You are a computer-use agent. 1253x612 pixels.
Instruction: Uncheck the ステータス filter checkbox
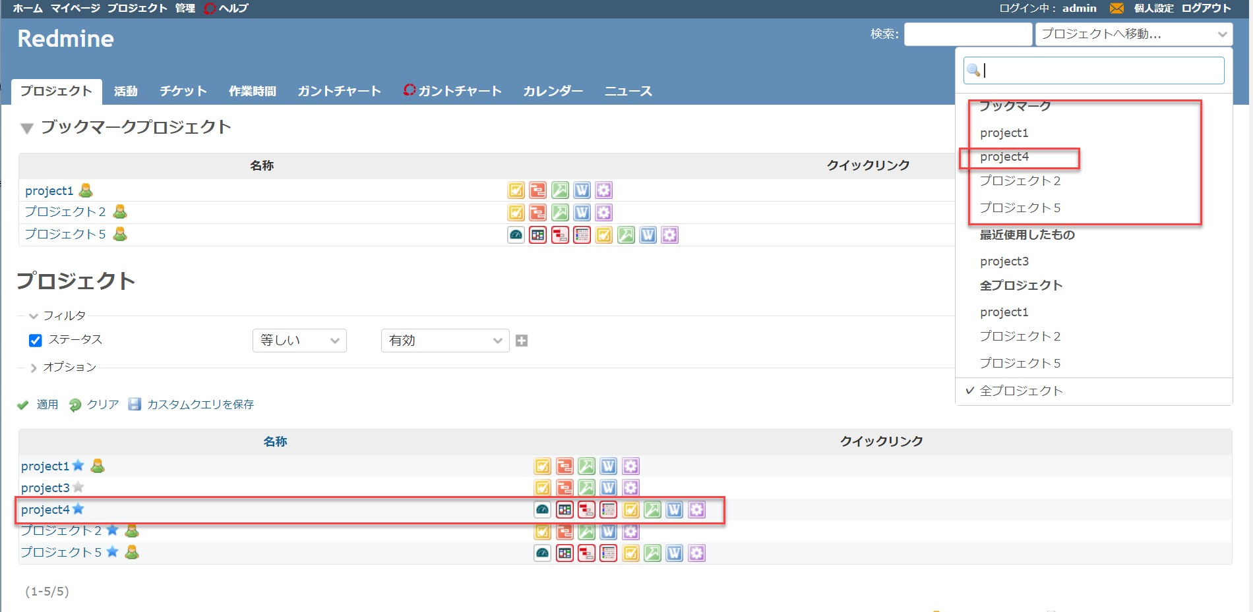tap(36, 341)
